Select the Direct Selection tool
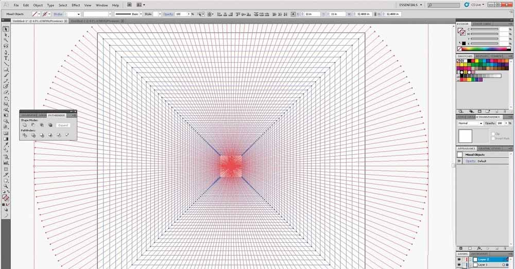The height and width of the screenshot is (269, 515). [x=6, y=35]
